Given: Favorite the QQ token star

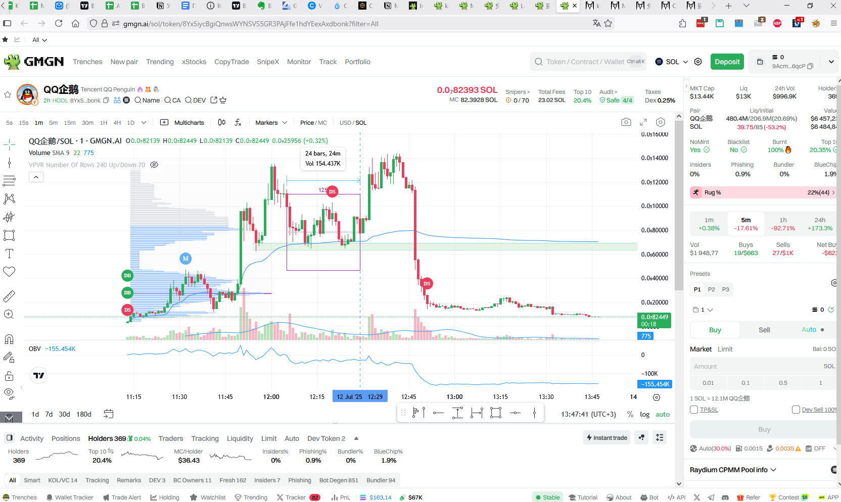Looking at the screenshot, I should pos(8,94).
